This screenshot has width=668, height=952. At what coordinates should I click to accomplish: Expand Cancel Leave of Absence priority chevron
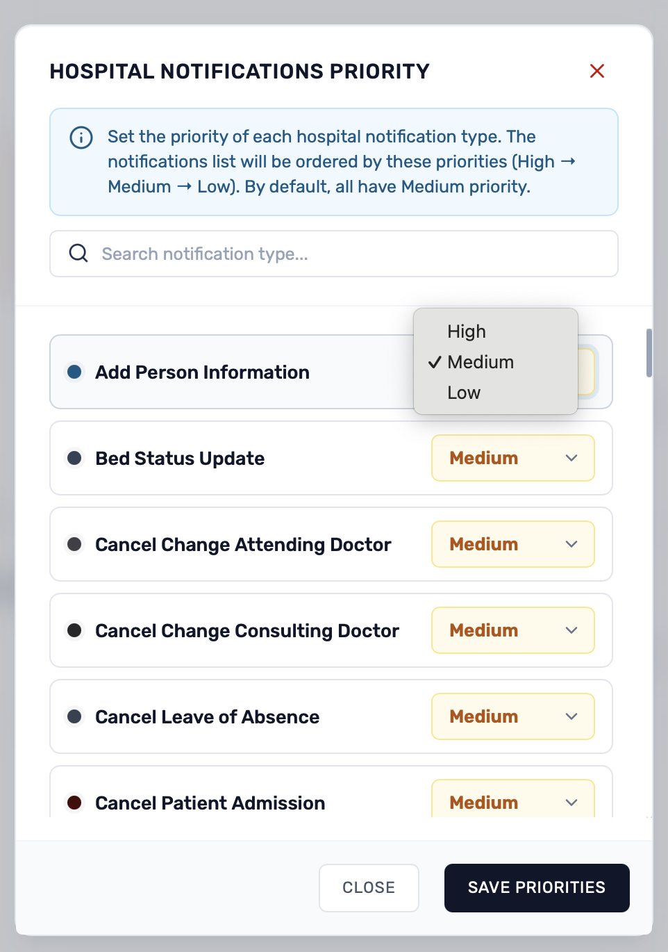pos(571,716)
